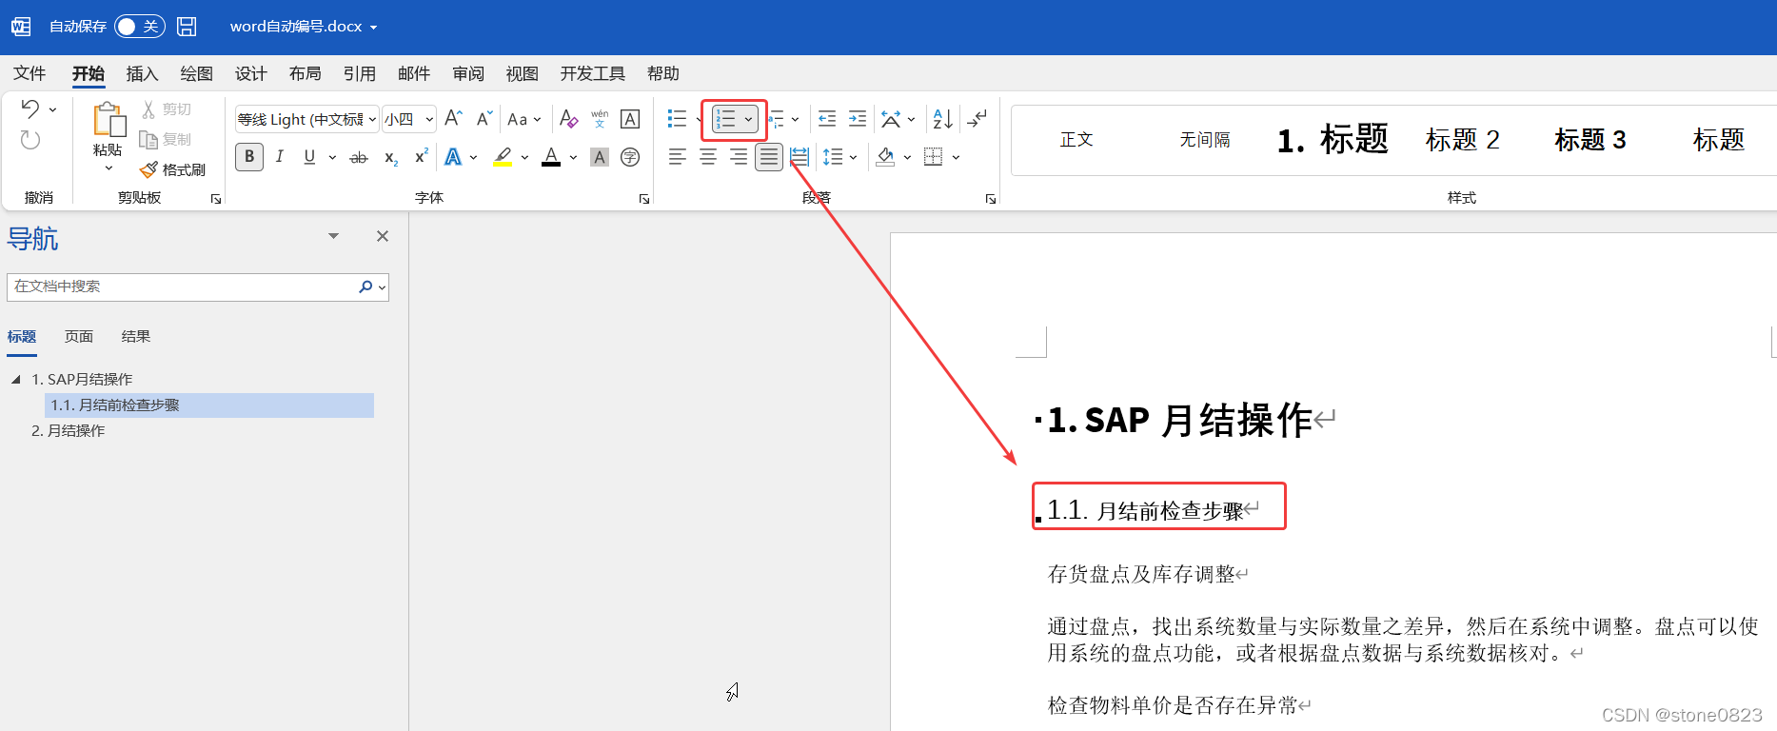Switch to the 引用 ribbon tab

[360, 73]
